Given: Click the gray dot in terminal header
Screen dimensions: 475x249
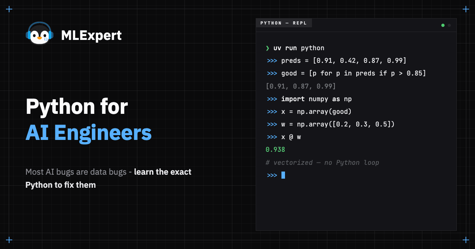Looking at the screenshot, I should (449, 25).
